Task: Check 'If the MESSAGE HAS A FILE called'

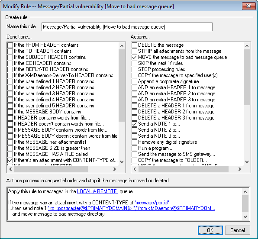Action: (10, 154)
